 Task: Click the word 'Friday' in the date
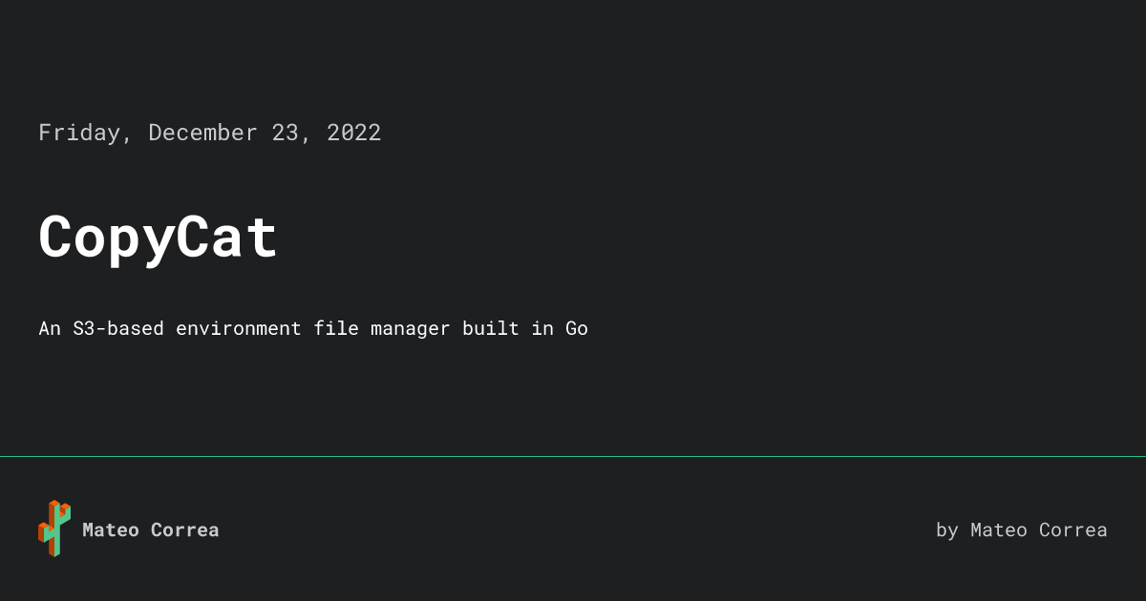pyautogui.click(x=79, y=133)
